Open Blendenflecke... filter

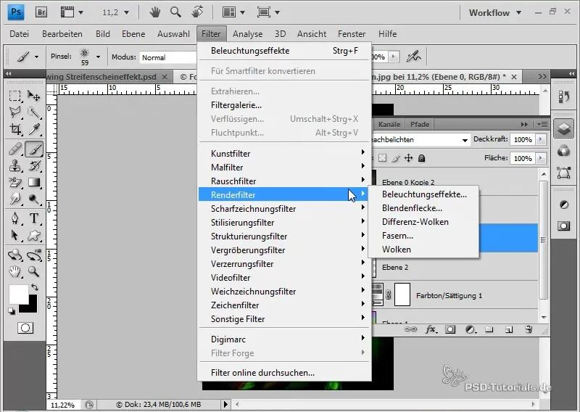tap(412, 208)
